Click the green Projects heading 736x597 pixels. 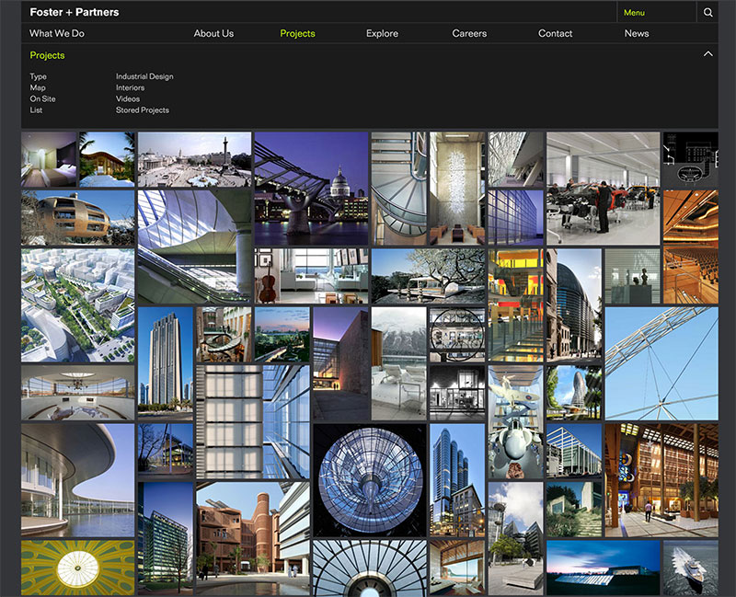tap(48, 55)
